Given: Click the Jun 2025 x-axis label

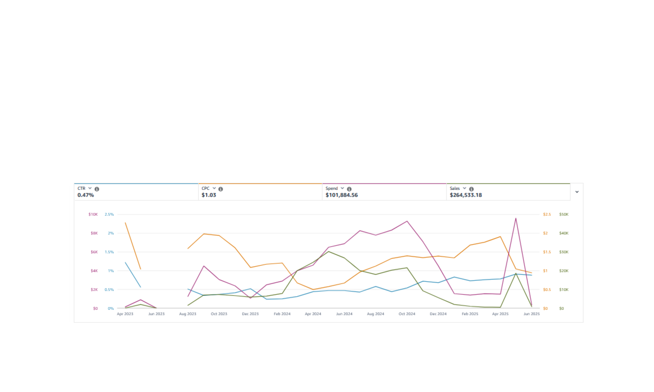Looking at the screenshot, I should pos(531,314).
